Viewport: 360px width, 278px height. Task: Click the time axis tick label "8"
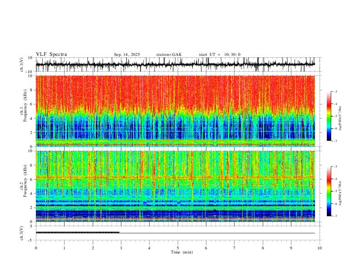(x=263, y=248)
